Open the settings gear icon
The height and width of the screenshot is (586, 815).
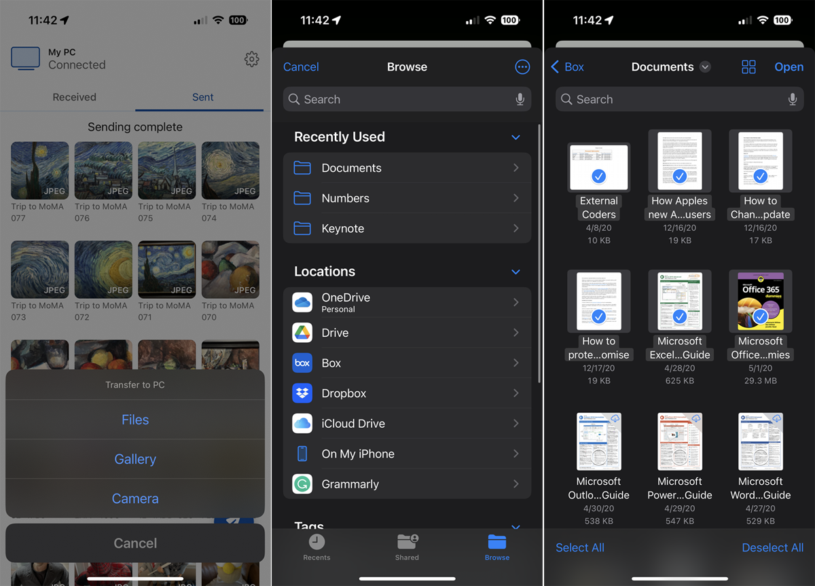(251, 60)
